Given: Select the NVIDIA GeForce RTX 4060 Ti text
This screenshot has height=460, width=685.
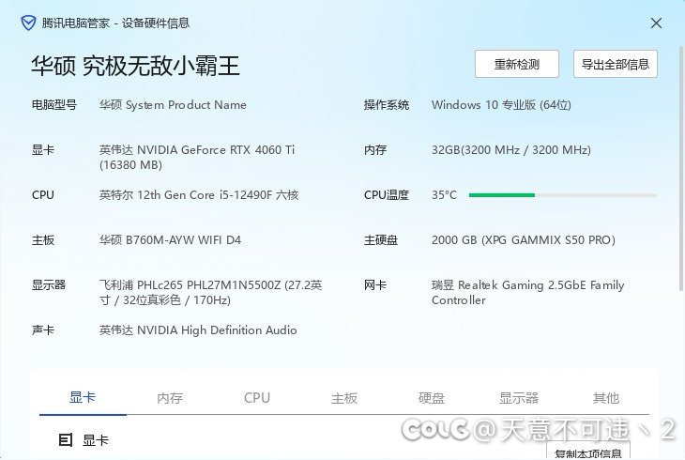Looking at the screenshot, I should [x=197, y=157].
